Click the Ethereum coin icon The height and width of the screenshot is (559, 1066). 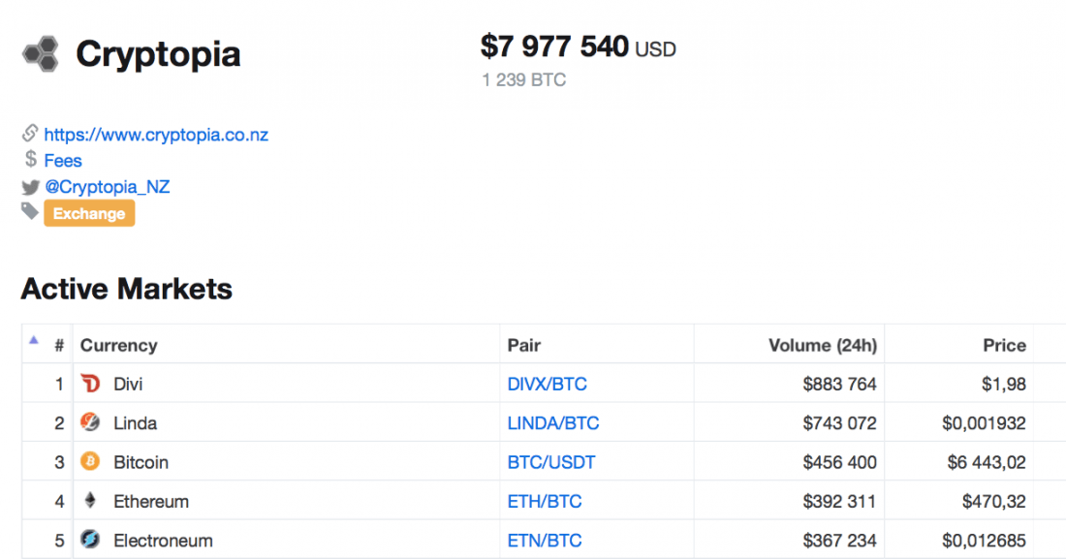pos(90,501)
